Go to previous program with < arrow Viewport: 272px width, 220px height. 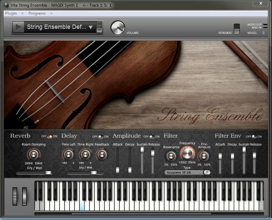pos(22,13)
